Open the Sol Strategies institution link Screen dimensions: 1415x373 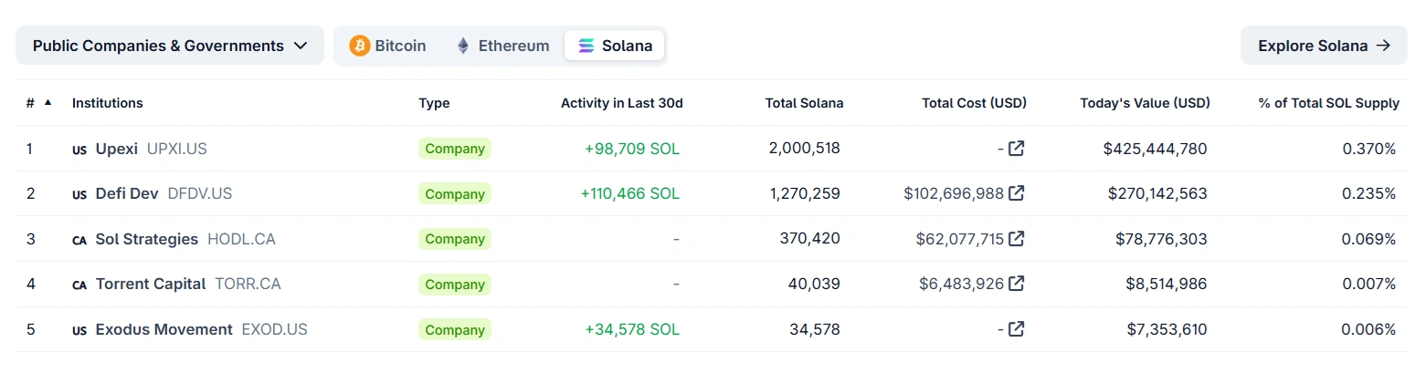pyautogui.click(x=147, y=239)
